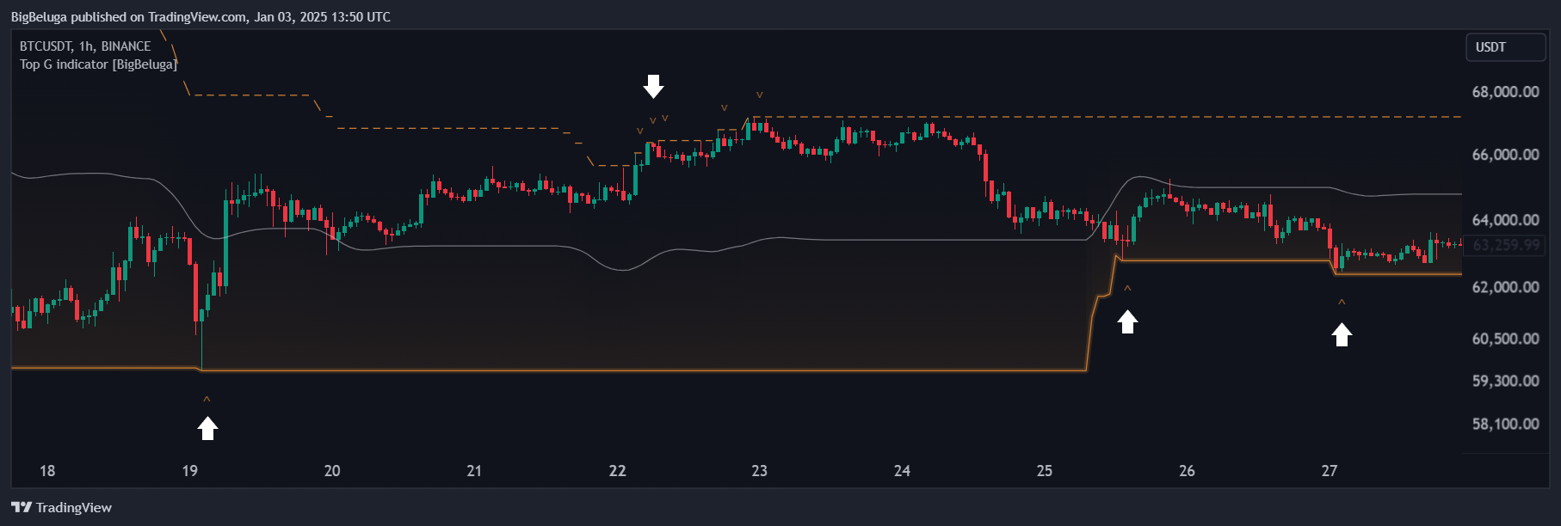Click date label 21 on time axis
Viewport: 1561px width, 526px height.
click(474, 471)
